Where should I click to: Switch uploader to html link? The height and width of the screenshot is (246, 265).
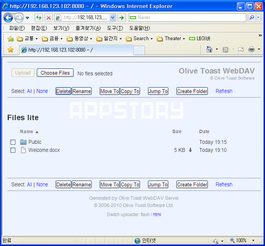[x=157, y=215]
